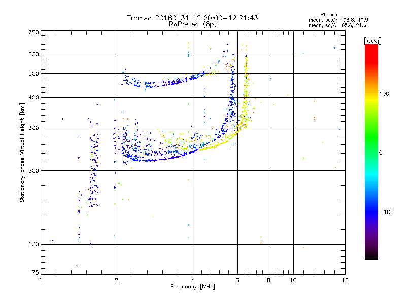406x305 pixels.
Task: Click the 'RwPretec (8p)' subtitle
Action: tap(192, 24)
